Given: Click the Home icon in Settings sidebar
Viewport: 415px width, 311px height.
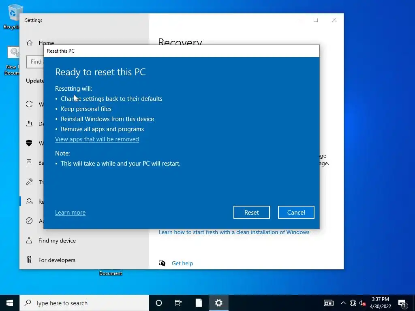Looking at the screenshot, I should click(29, 43).
